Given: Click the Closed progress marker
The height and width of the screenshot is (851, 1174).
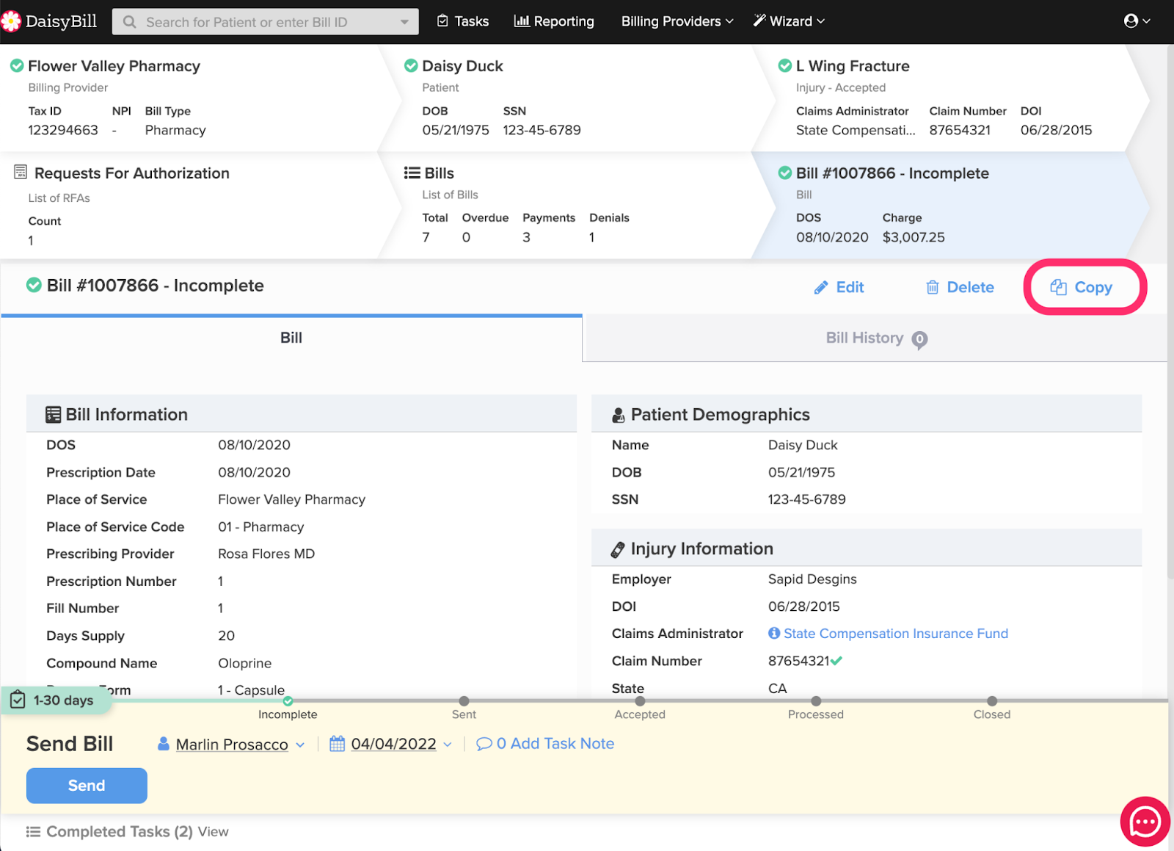Looking at the screenshot, I should pos(992,701).
